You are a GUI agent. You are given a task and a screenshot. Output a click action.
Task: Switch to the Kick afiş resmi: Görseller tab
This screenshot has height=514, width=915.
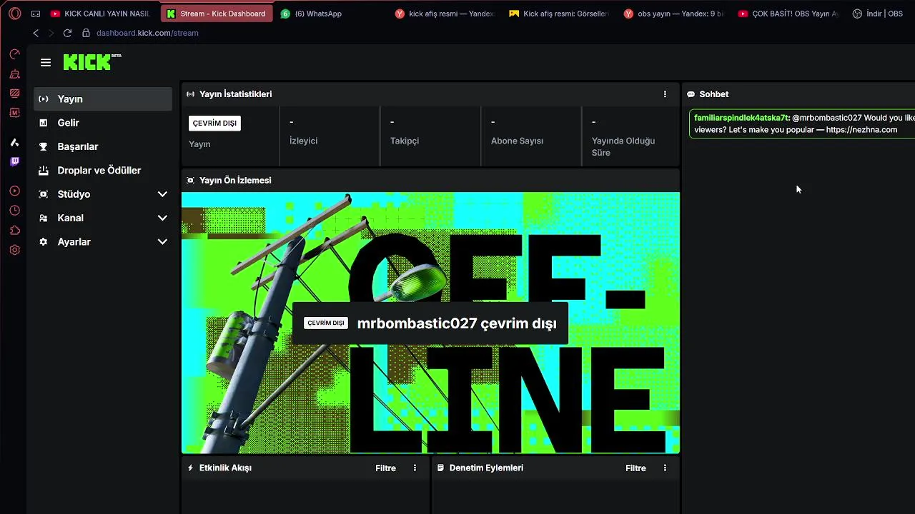559,14
